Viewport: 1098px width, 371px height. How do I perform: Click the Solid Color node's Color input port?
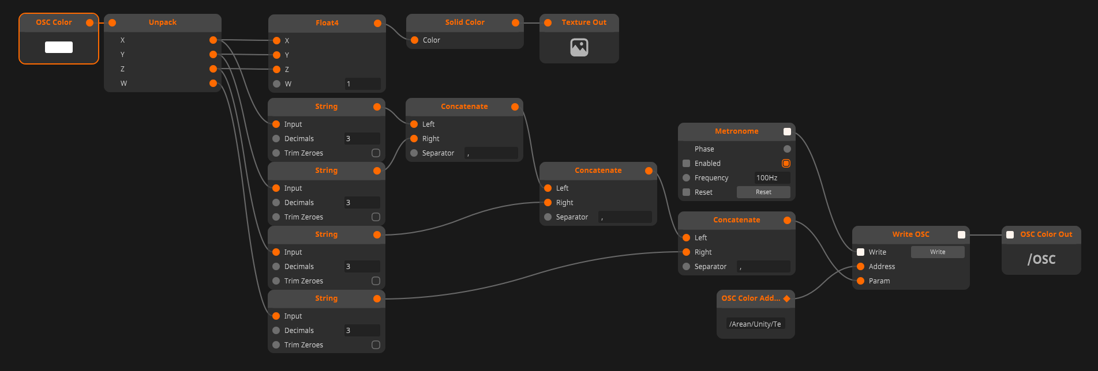coord(414,40)
